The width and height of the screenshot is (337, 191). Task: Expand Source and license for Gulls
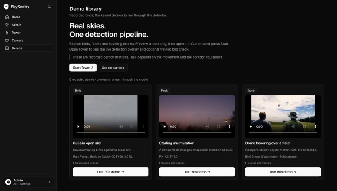[86, 163]
